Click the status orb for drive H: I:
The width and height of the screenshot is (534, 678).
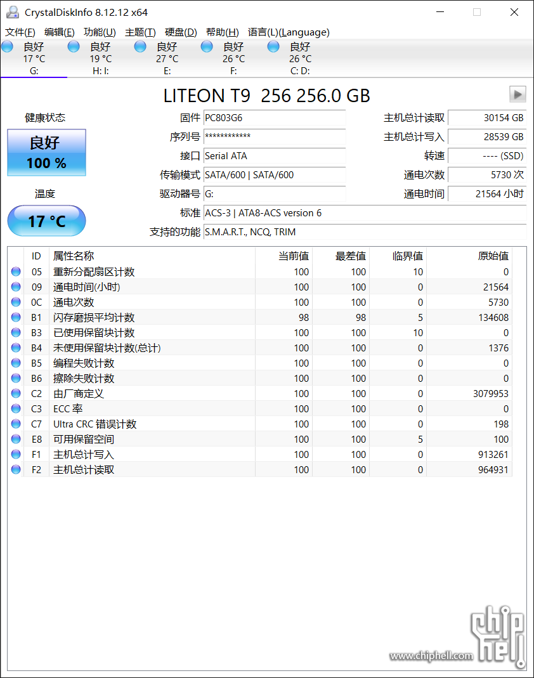coord(74,46)
